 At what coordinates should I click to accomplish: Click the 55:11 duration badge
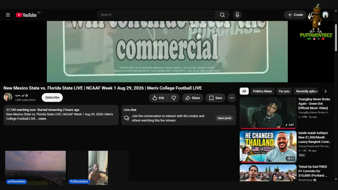[290, 159]
